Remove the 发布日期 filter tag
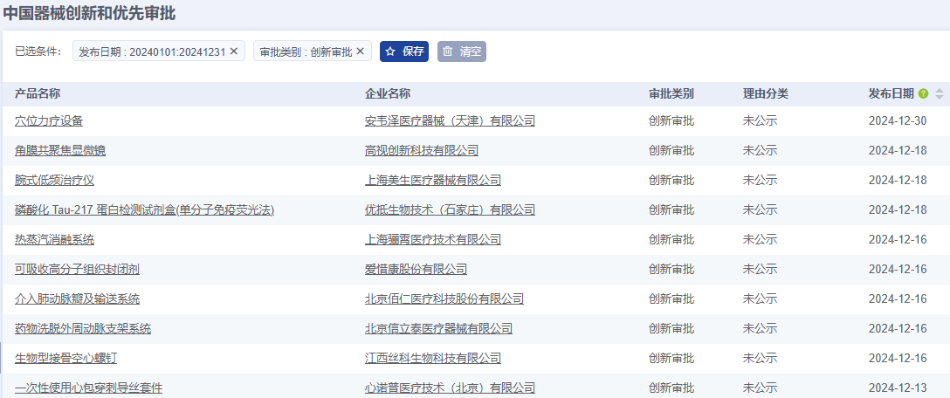950x398 pixels. [x=234, y=51]
